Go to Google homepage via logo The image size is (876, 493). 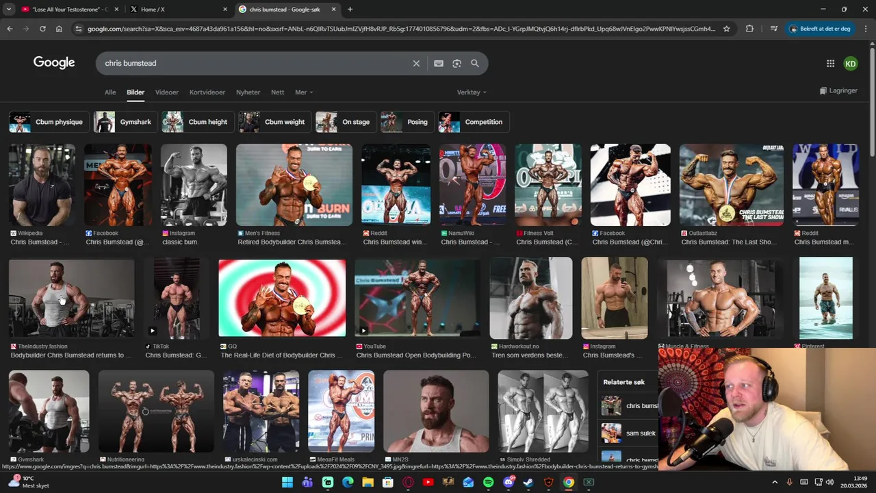coord(54,62)
